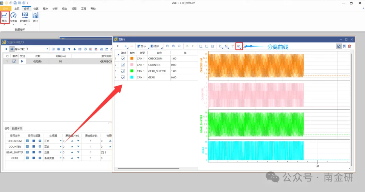Click the orange CHECKSUM color swatch
The height and width of the screenshot is (192, 365).
(x=132, y=58)
